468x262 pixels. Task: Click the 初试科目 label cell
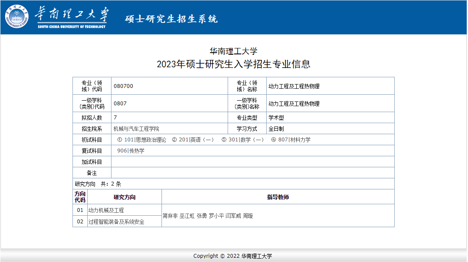tap(92, 140)
